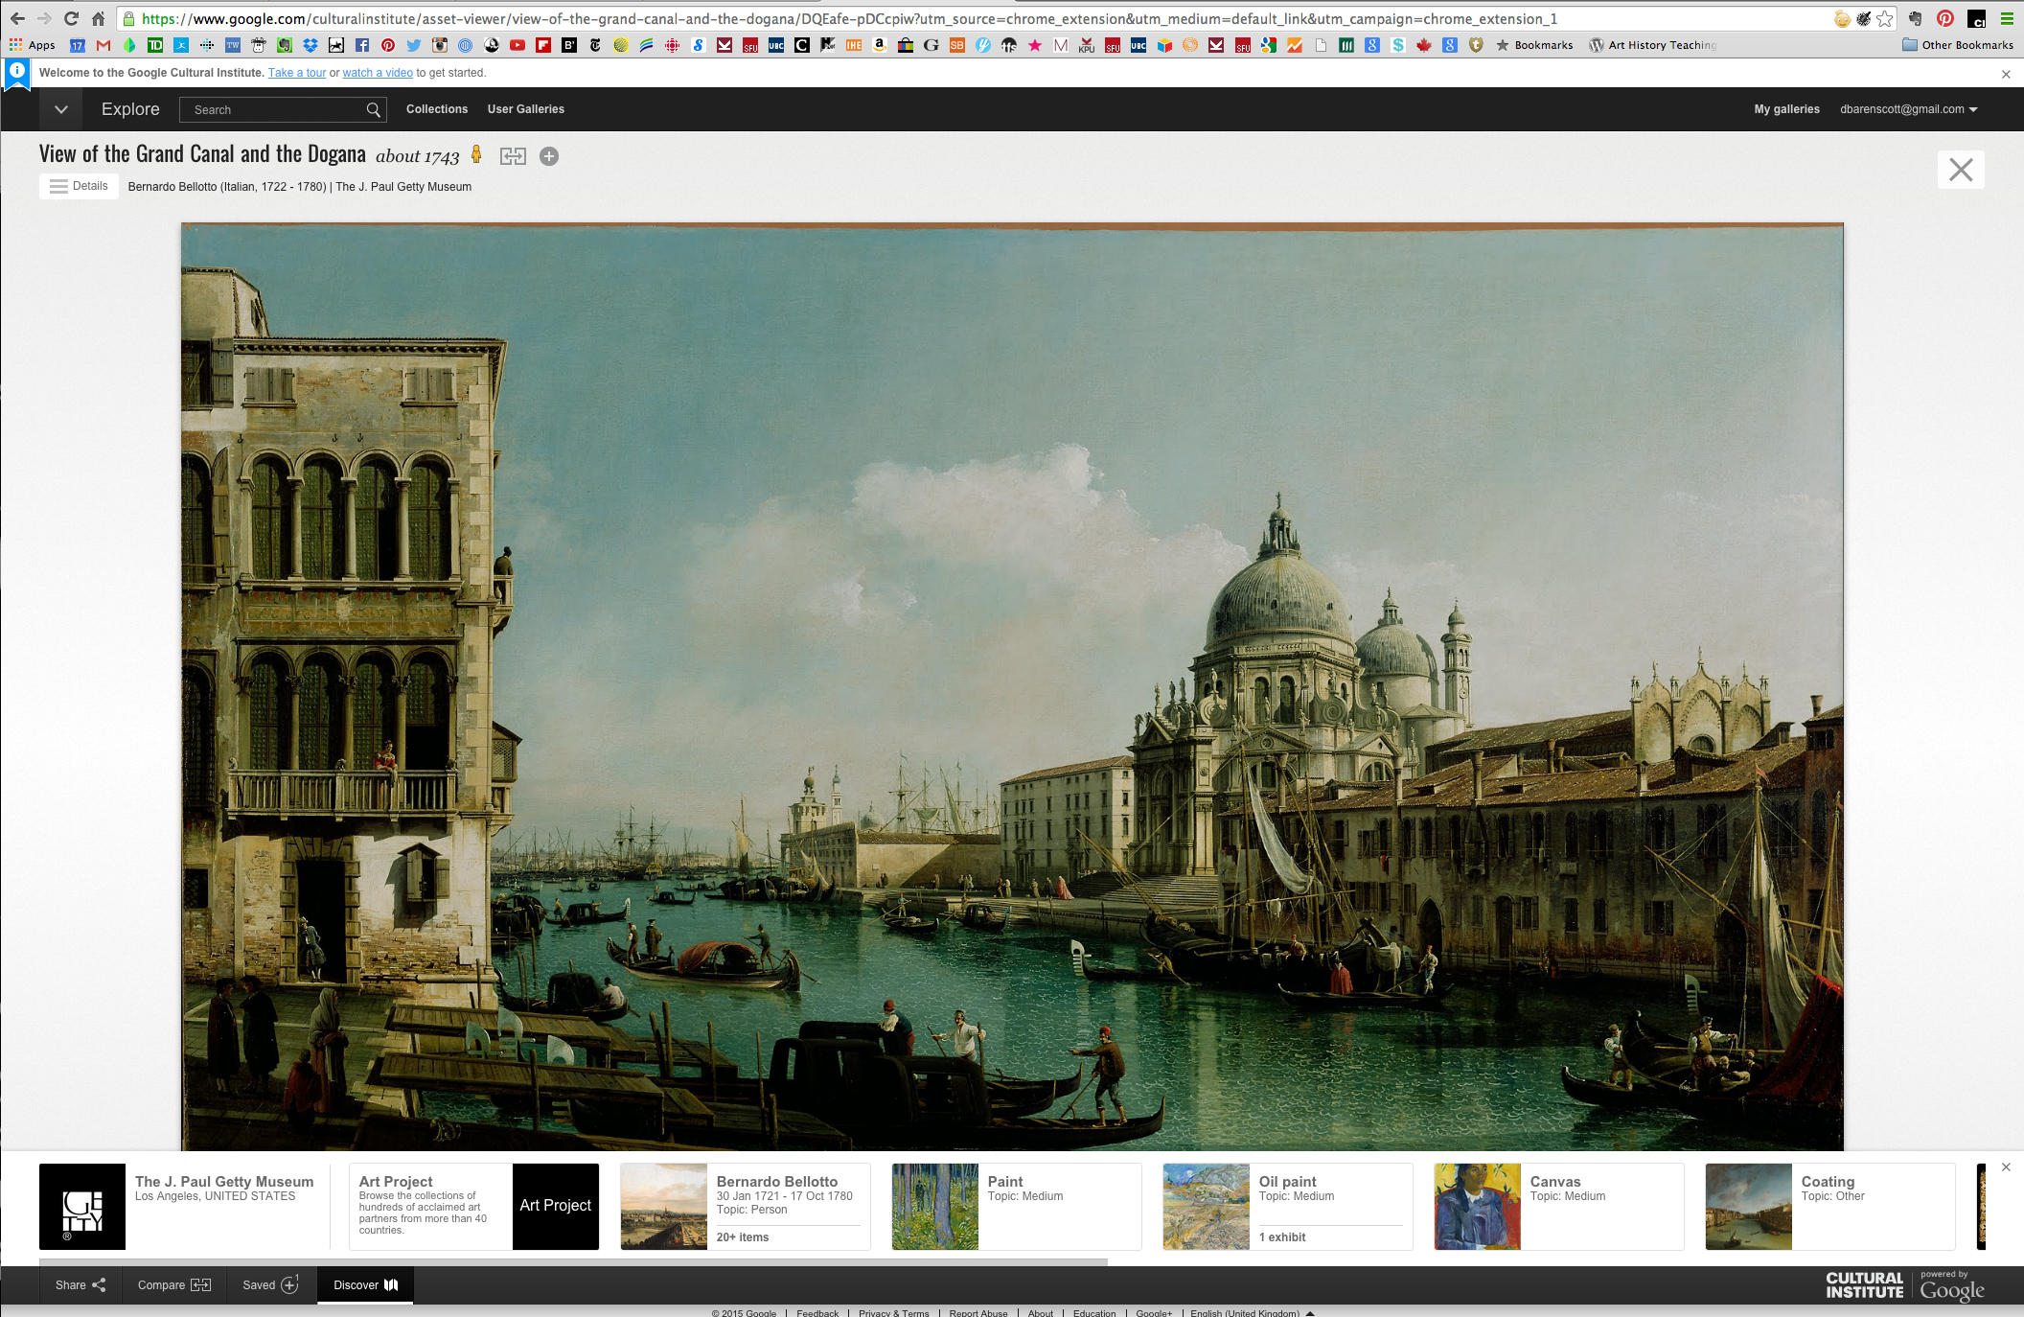2024x1317 pixels.
Task: Click the horizontal scrollbar under related cards
Action: click(x=573, y=1261)
